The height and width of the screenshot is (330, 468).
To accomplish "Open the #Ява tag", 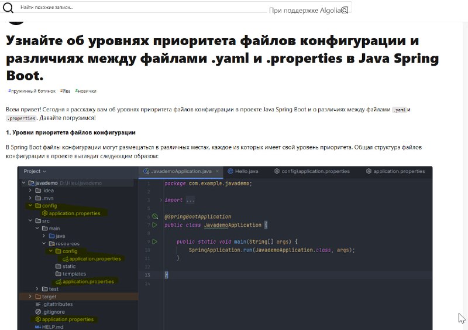I will 65,91.
